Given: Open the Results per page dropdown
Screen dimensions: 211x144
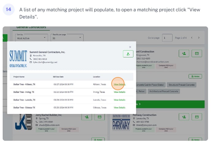Looking at the screenshot, I should tap(67, 38).
